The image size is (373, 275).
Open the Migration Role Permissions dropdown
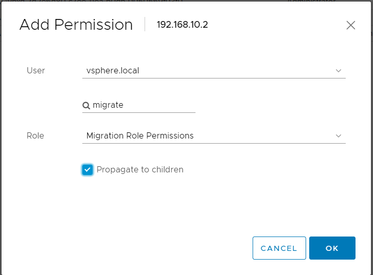click(206, 136)
